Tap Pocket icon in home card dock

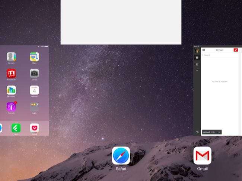[x=34, y=128]
